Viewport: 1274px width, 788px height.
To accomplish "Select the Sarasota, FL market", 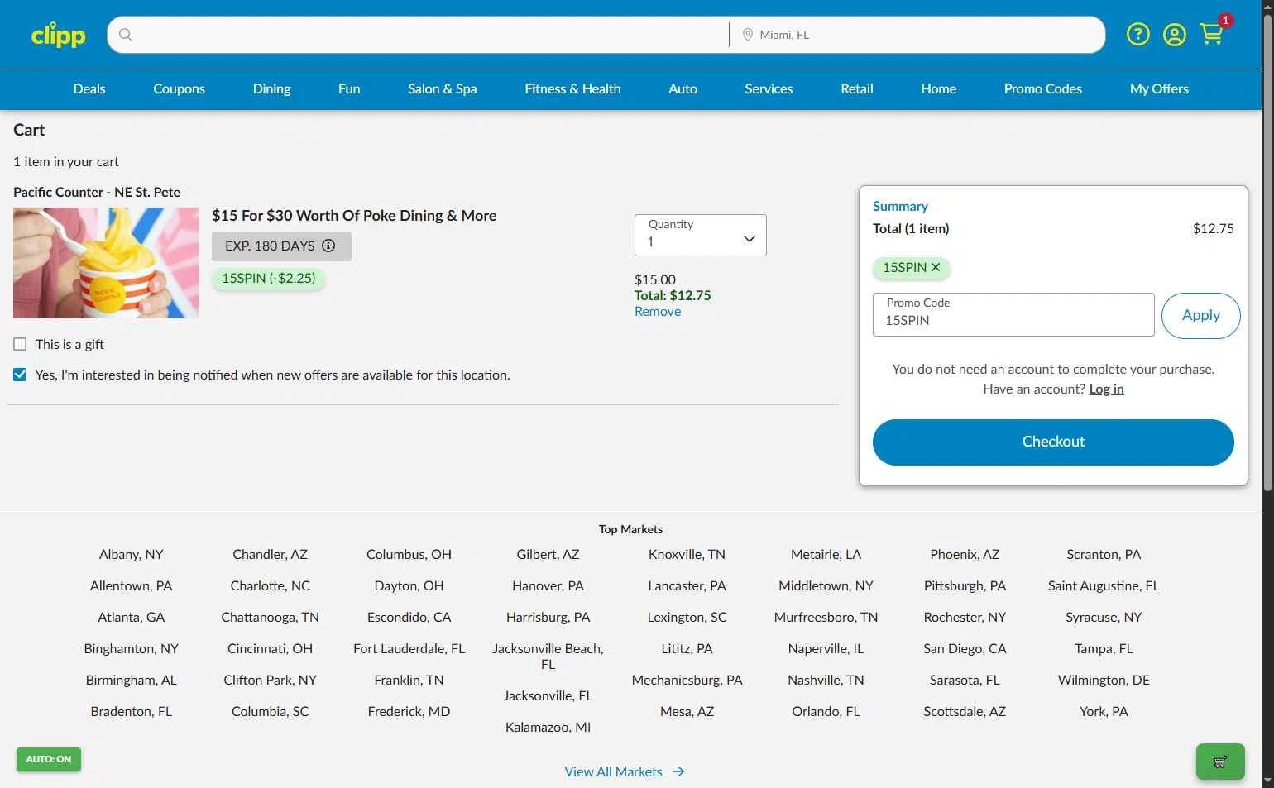I will pos(965,680).
